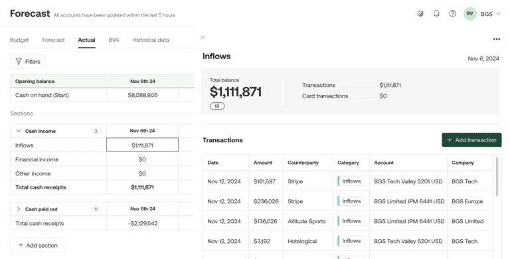Click the Financial income $0 cell
The height and width of the screenshot is (259, 510).
[x=143, y=159]
